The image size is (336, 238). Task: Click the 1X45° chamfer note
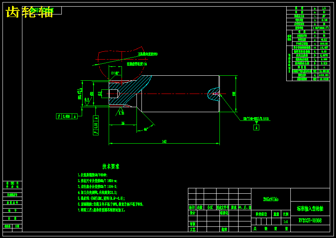point(115,73)
